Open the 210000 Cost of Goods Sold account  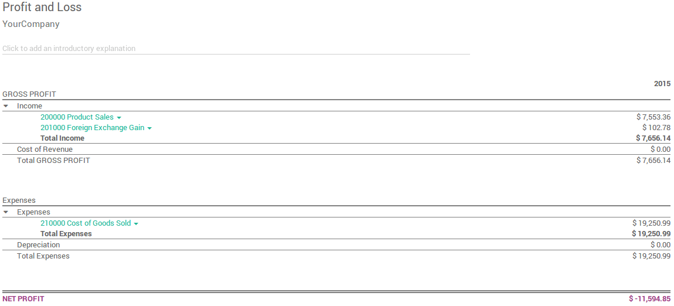click(86, 223)
